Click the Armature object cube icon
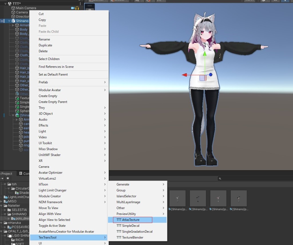The height and width of the screenshot is (245, 293). (17, 25)
